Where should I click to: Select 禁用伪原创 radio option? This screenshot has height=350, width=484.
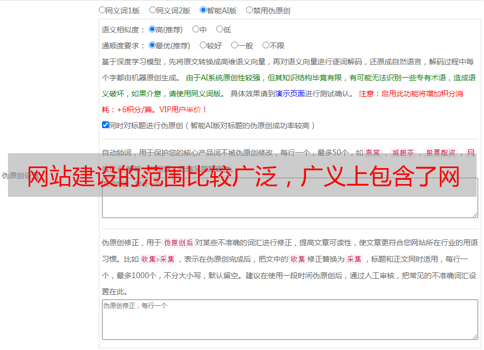pos(249,10)
